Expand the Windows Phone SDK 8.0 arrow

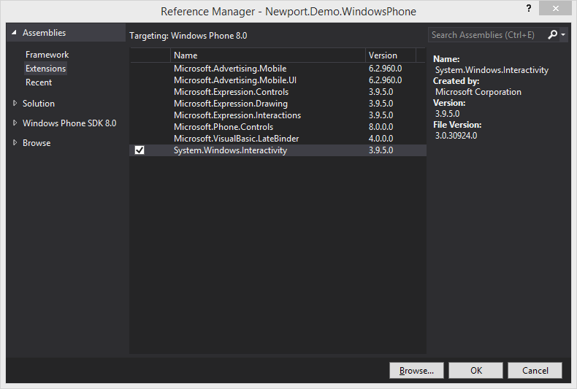click(x=15, y=123)
